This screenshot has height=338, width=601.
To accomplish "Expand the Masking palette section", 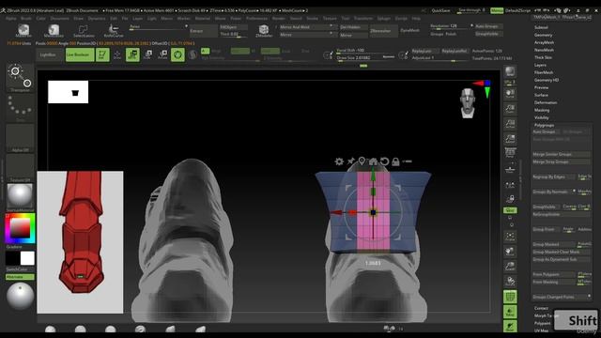I will click(542, 110).
